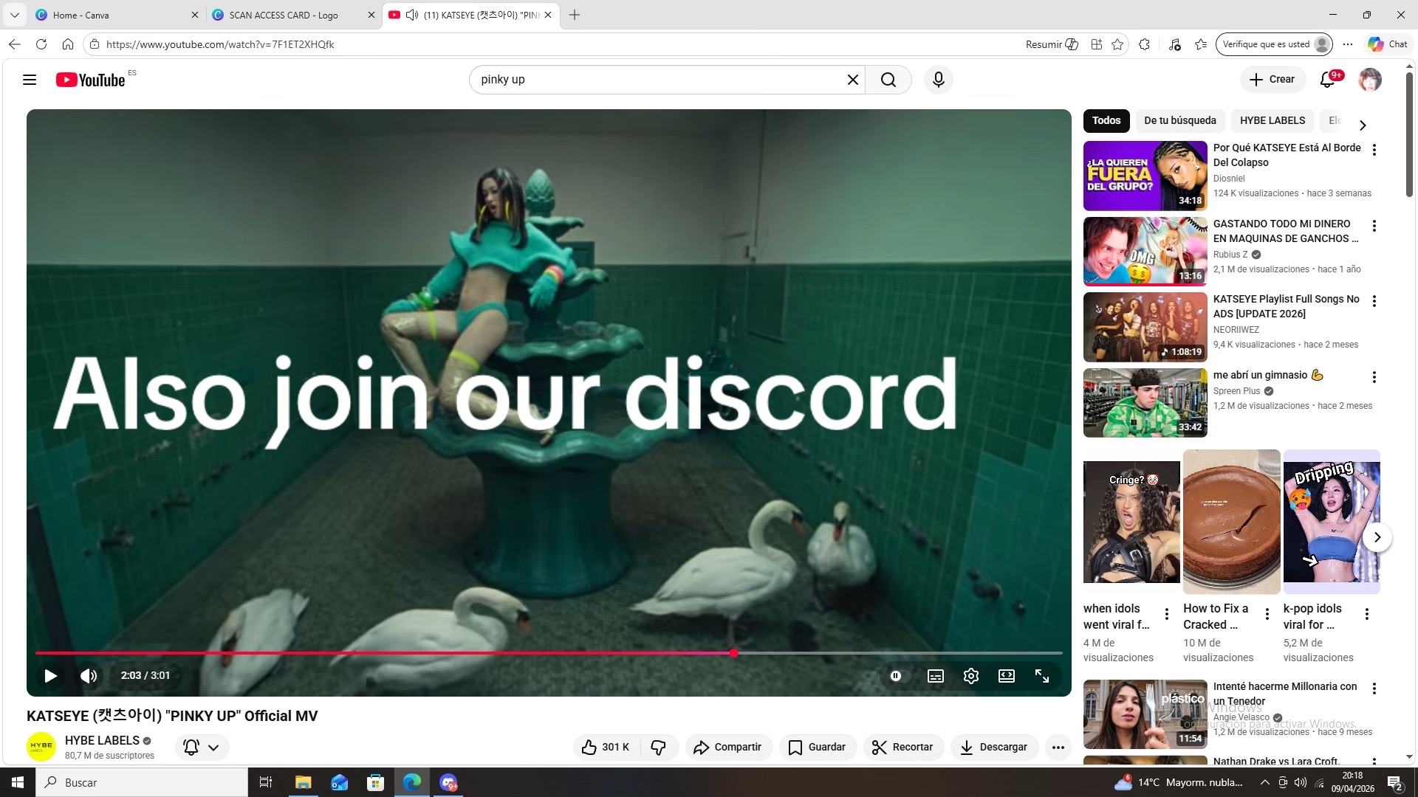Open more actions below the video
Viewport: 1418px width, 797px height.
(x=1058, y=748)
